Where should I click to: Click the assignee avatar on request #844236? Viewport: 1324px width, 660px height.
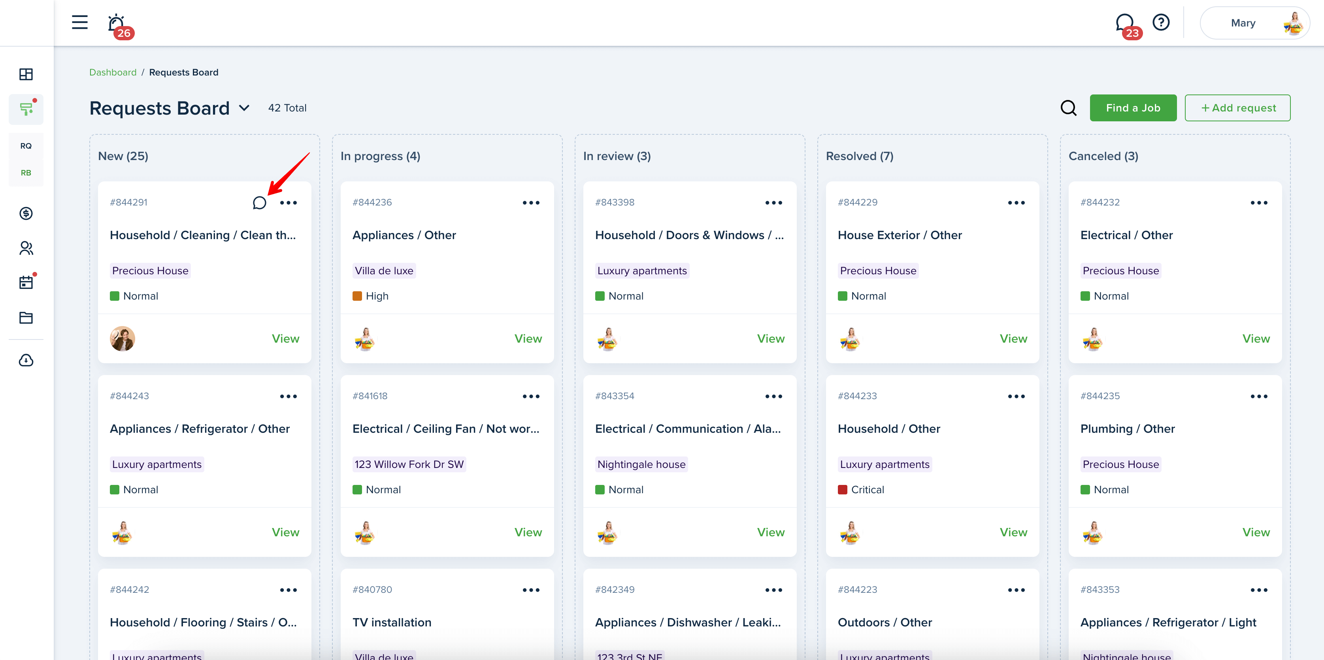pos(365,339)
